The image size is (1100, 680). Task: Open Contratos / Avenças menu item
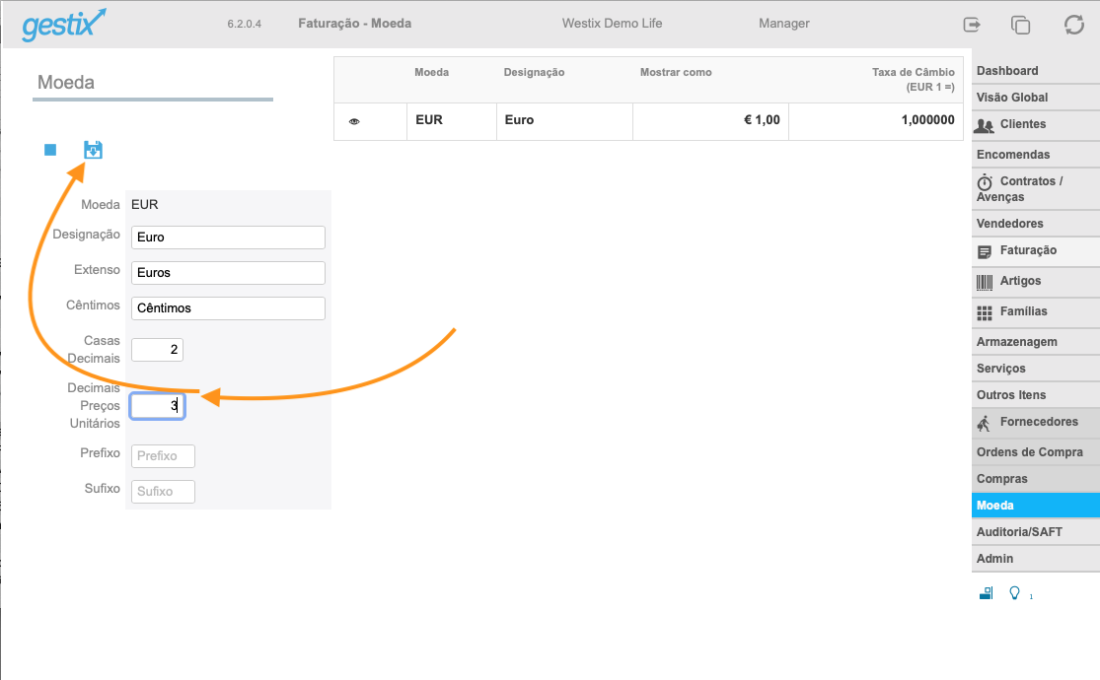(1036, 188)
